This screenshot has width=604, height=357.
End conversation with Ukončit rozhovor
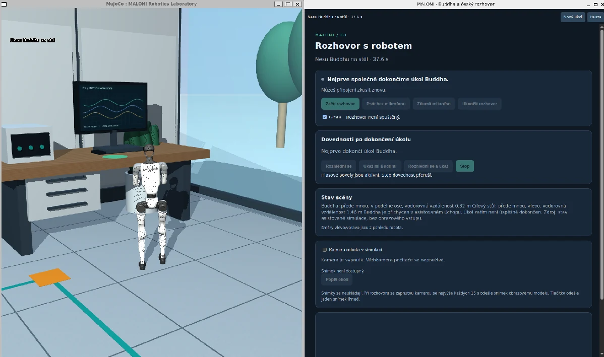coord(479,104)
